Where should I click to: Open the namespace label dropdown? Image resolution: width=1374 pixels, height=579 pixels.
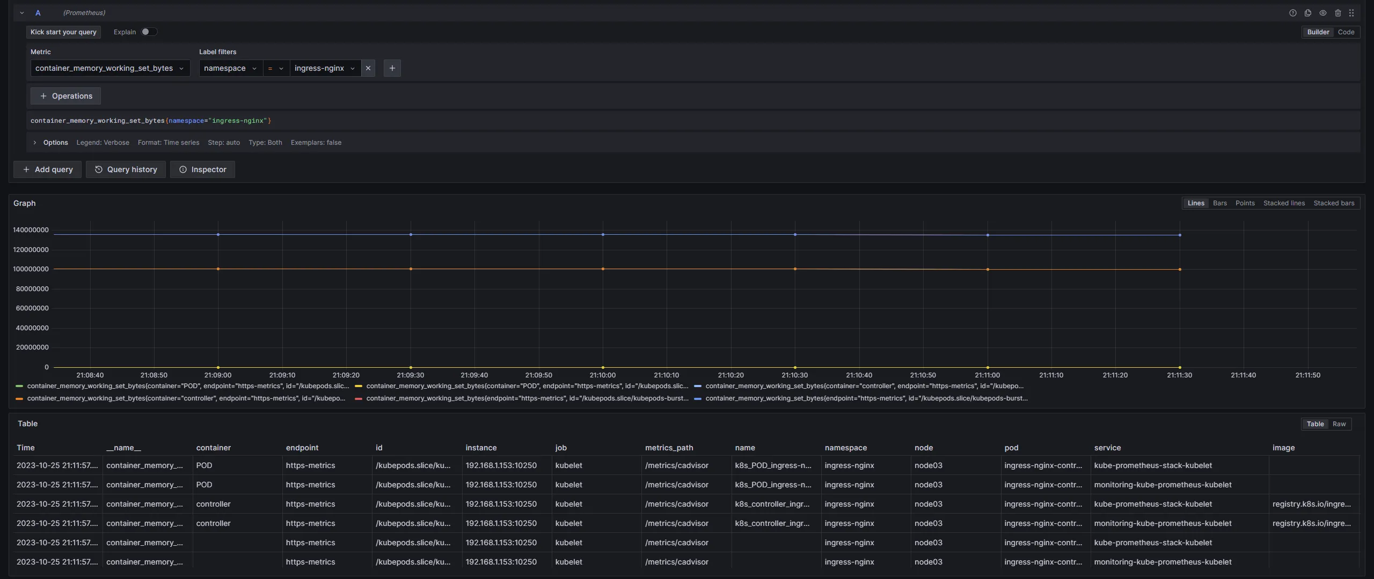[x=230, y=68]
